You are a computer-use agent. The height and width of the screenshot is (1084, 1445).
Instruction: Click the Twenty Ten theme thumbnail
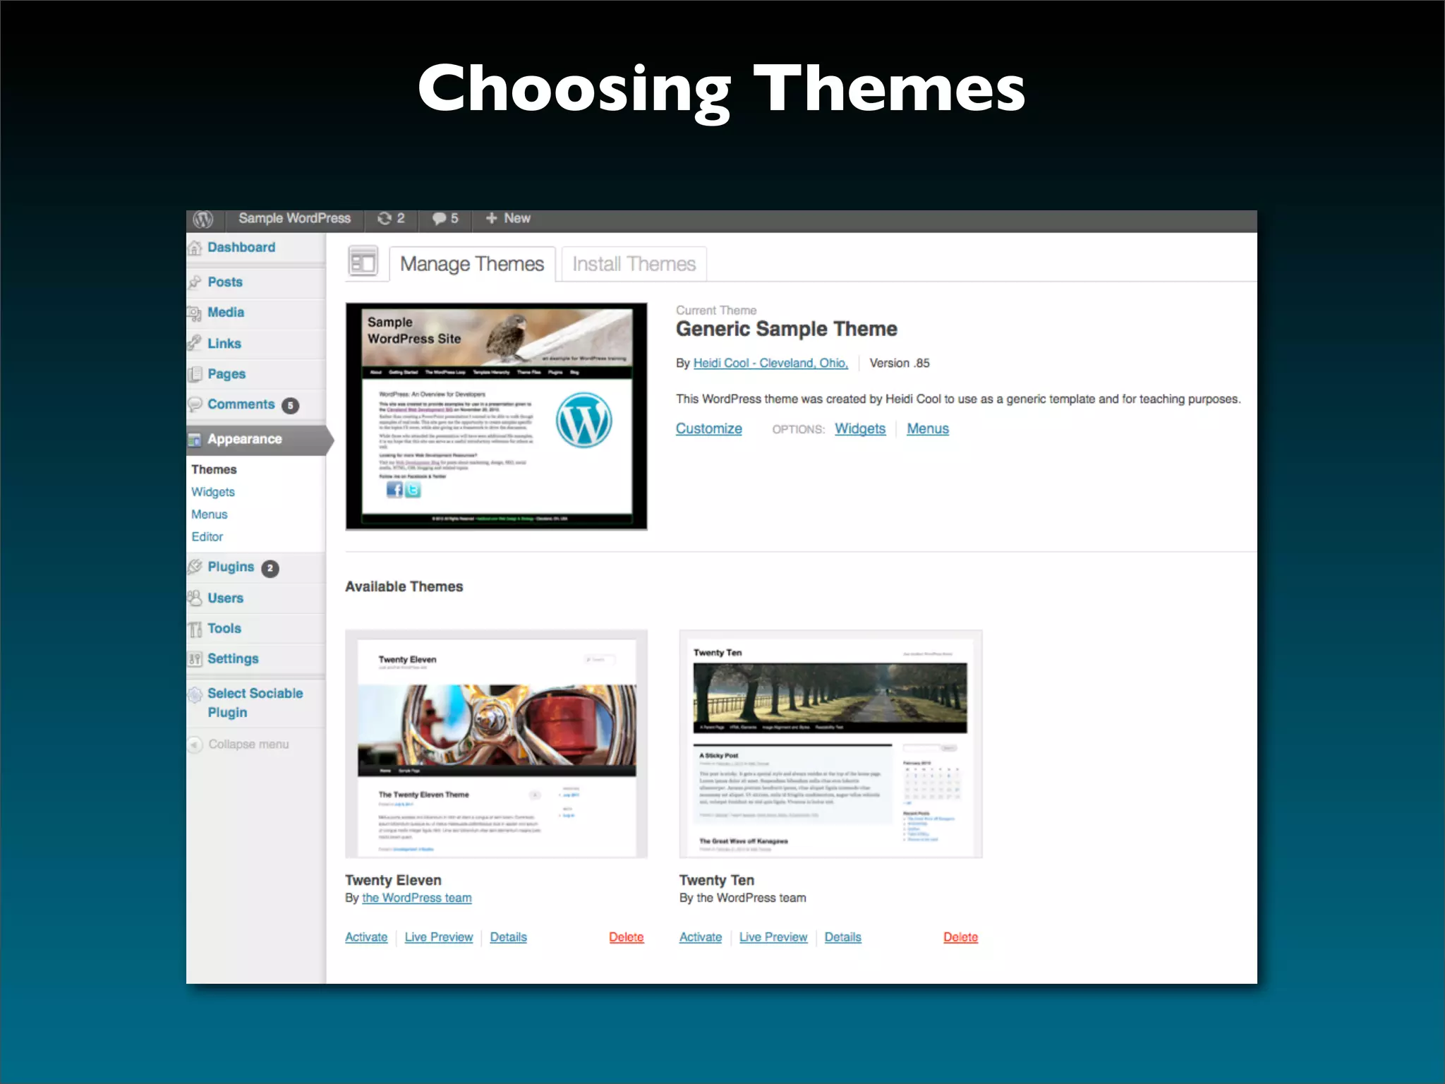click(830, 744)
